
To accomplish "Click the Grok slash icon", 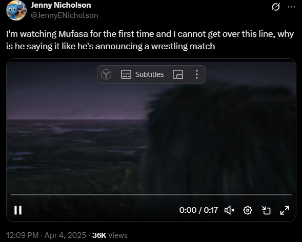I will point(276,7).
